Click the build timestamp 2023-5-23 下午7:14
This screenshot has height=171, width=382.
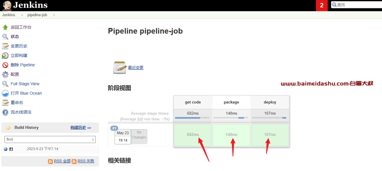(43, 149)
